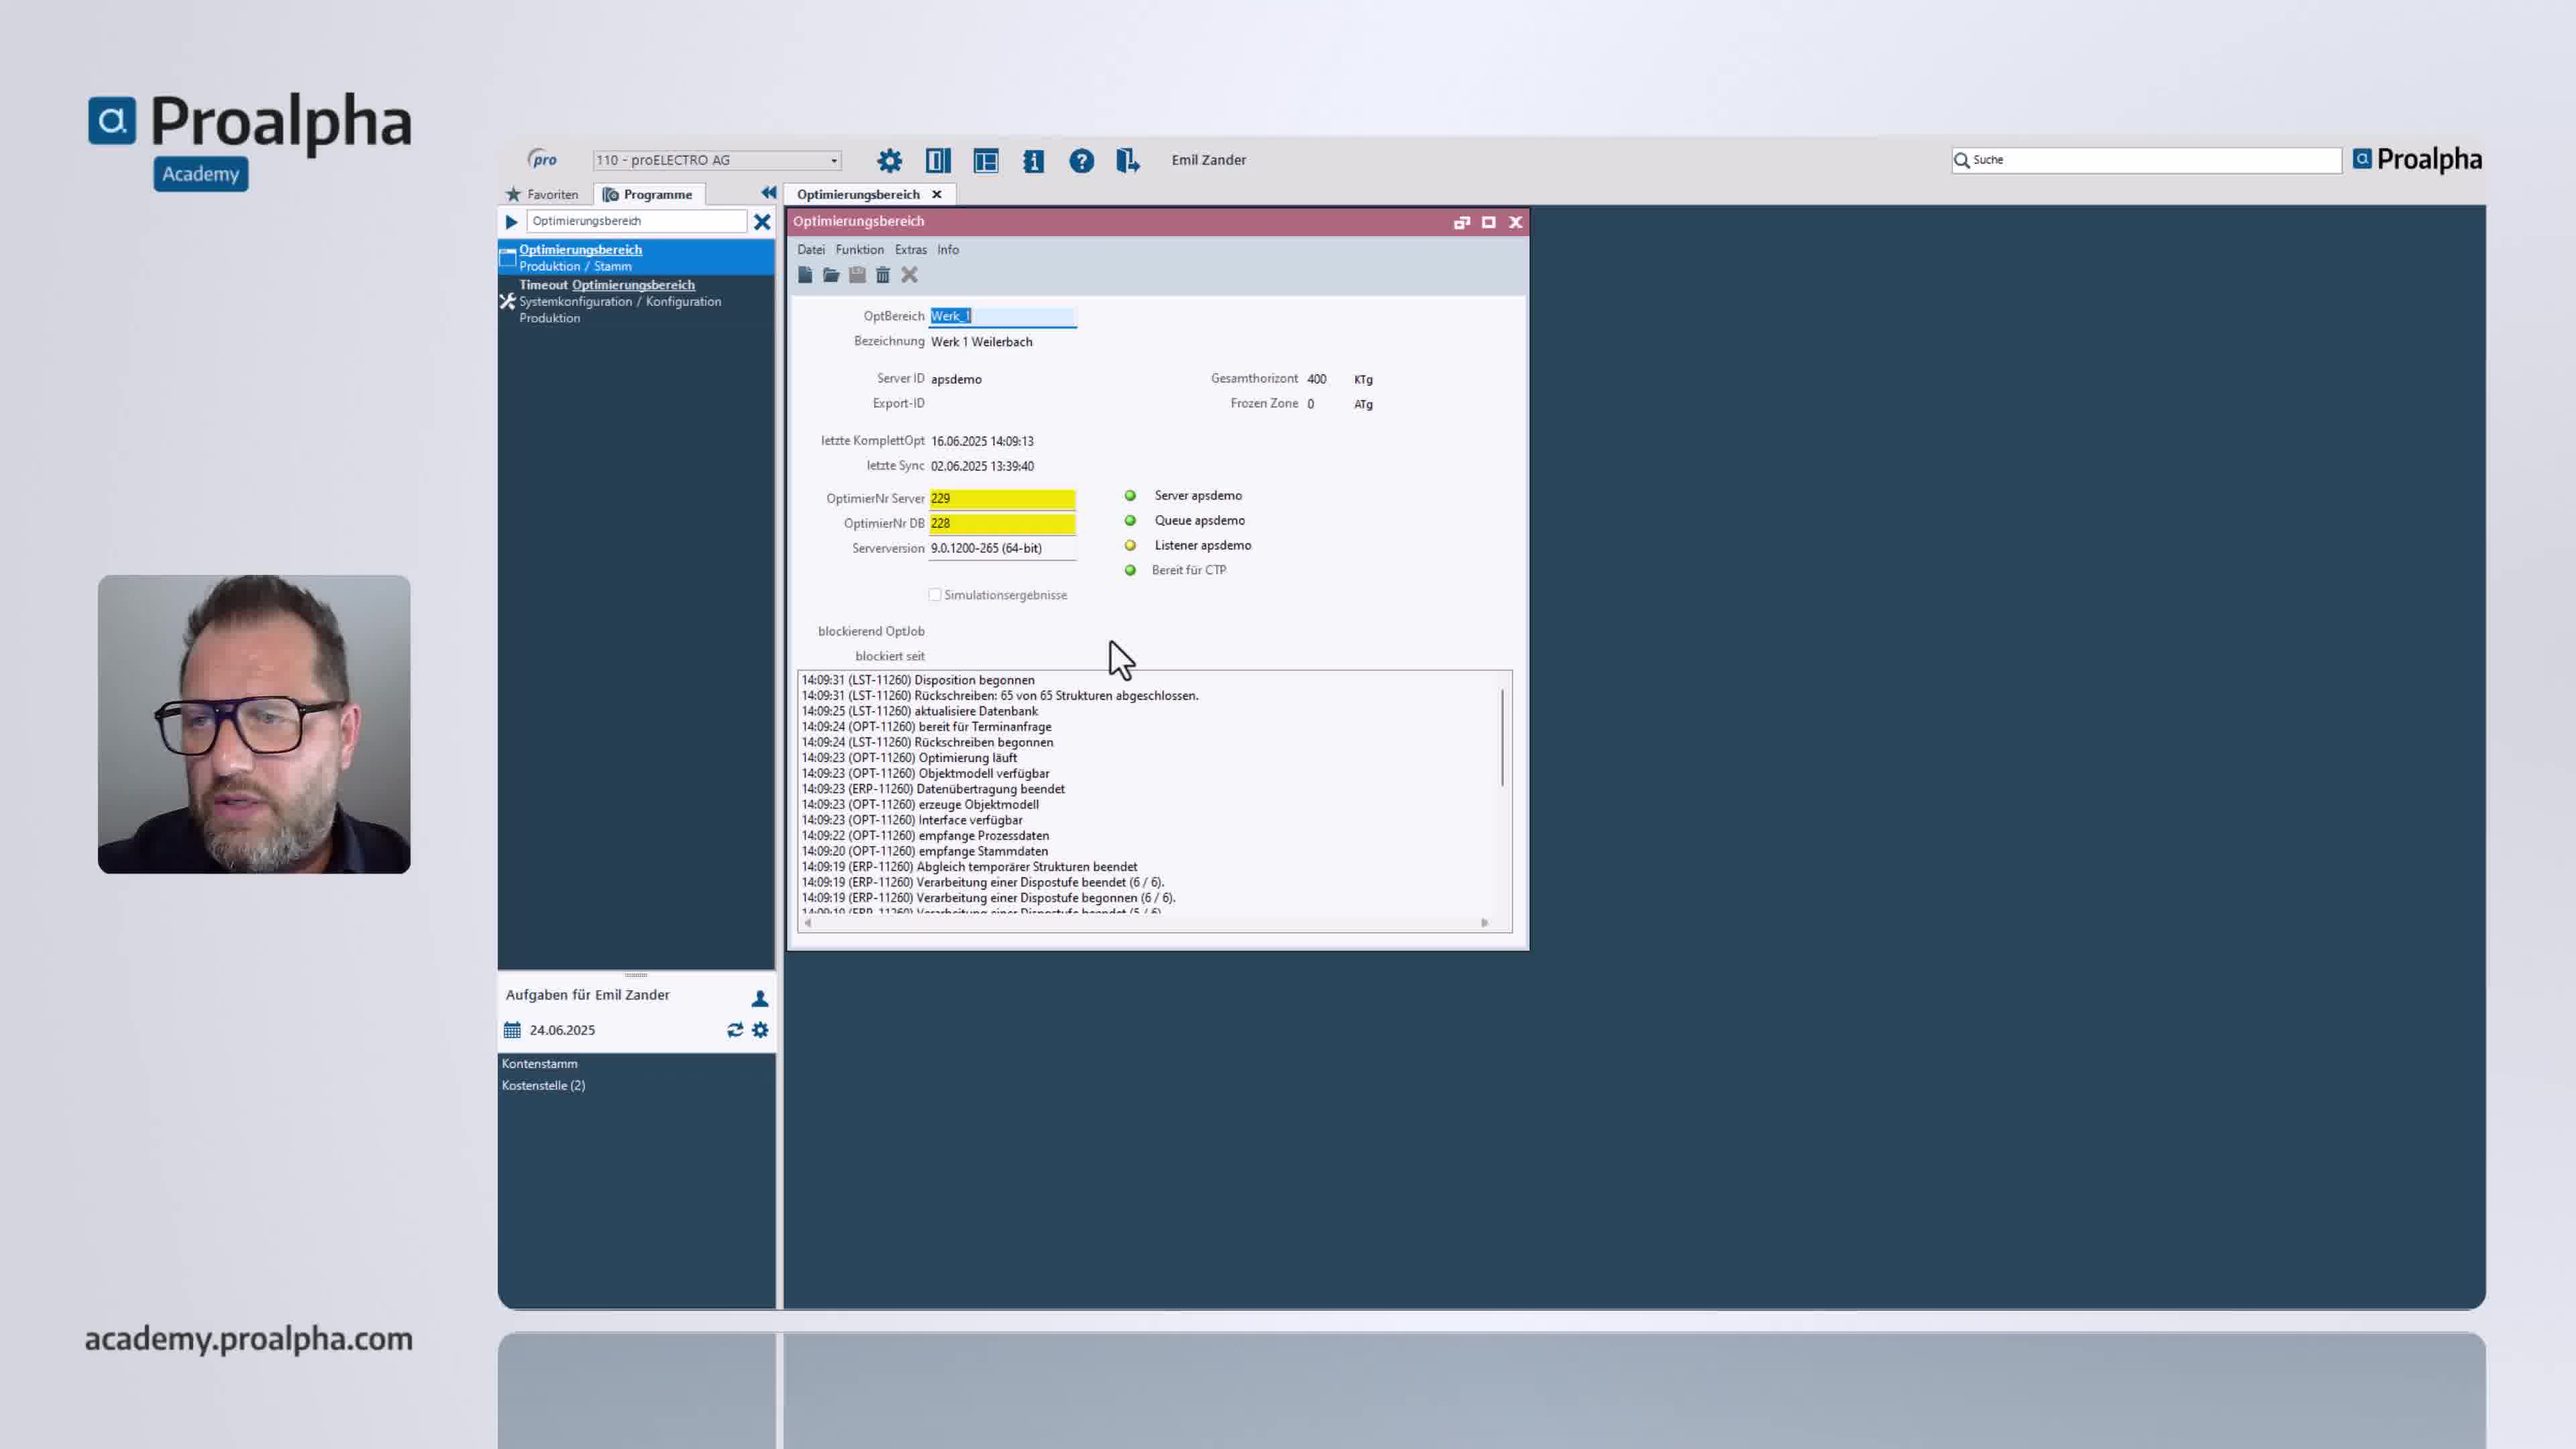Click the yellow Listener apsdemo status light
The image size is (2576, 1449).
pos(1130,545)
